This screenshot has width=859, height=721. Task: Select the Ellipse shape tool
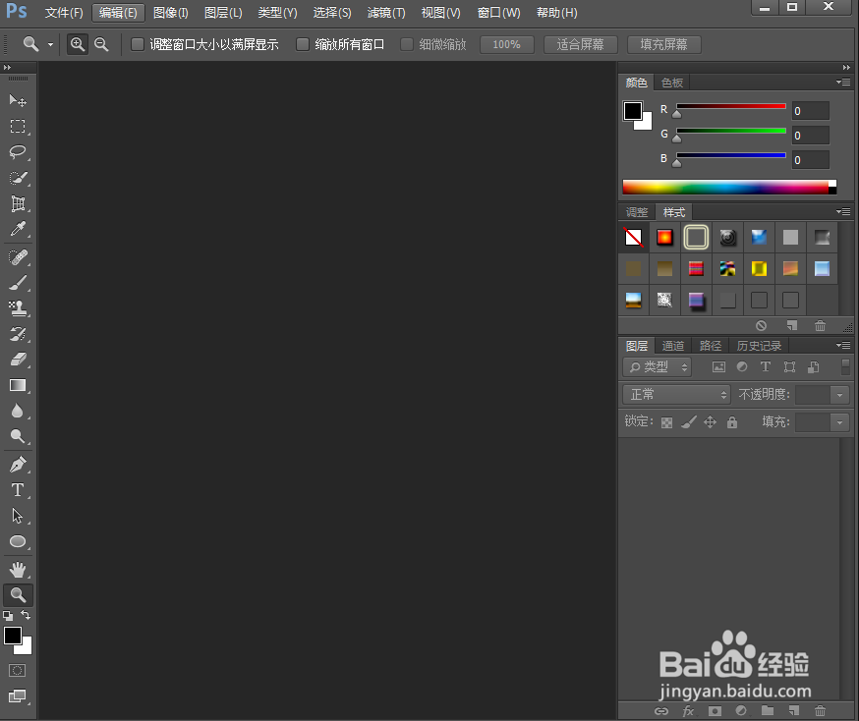(x=18, y=541)
